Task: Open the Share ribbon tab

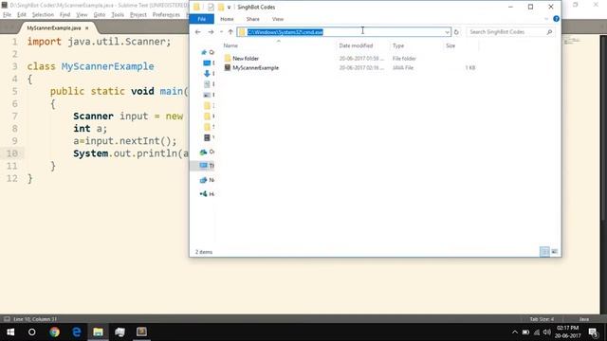Action: pos(253,19)
